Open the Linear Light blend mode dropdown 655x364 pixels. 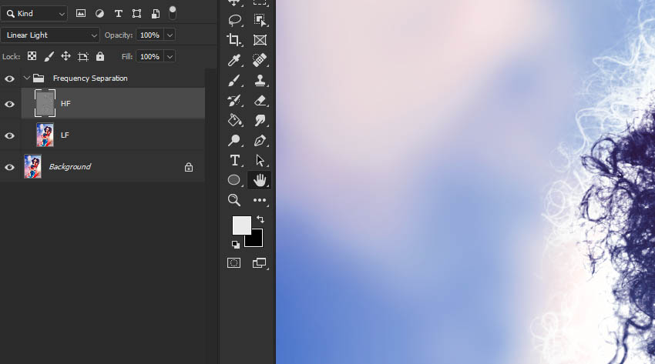pos(50,35)
